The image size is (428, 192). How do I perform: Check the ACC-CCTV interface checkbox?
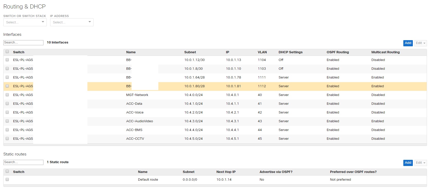[7, 139]
